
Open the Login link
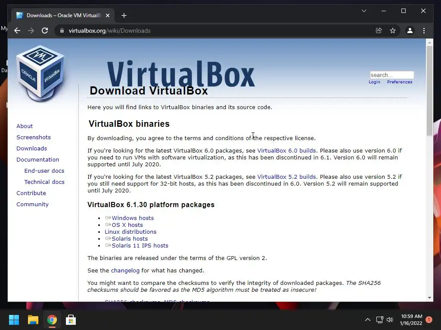[x=374, y=82]
